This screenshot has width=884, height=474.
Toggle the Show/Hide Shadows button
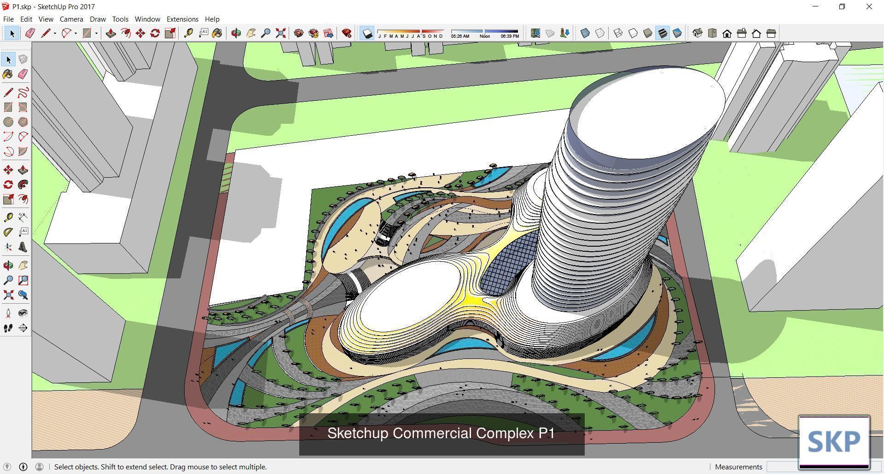click(367, 33)
